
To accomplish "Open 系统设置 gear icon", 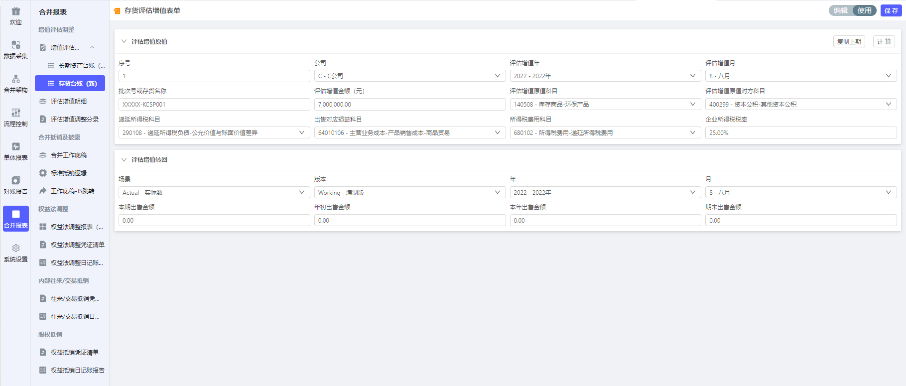I will pyautogui.click(x=15, y=249).
